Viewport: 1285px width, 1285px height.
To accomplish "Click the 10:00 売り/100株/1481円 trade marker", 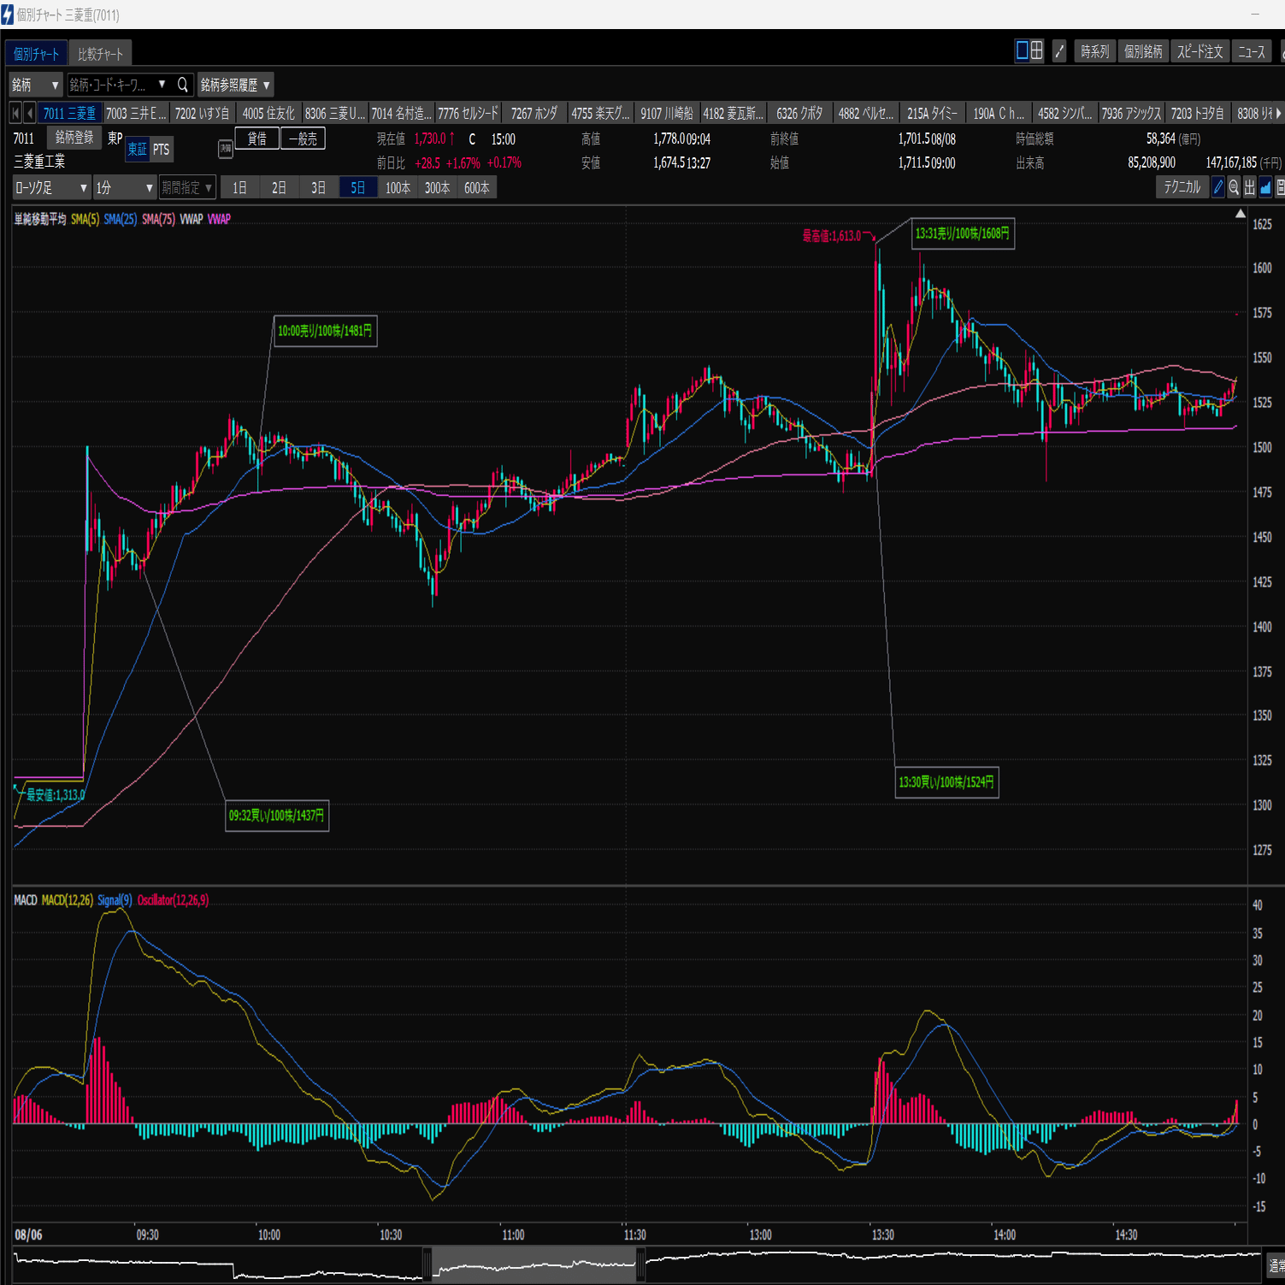I will (x=325, y=331).
